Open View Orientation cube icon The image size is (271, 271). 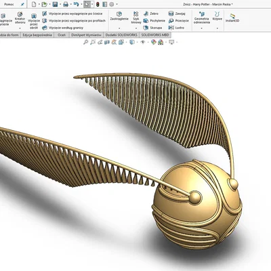(121, 42)
